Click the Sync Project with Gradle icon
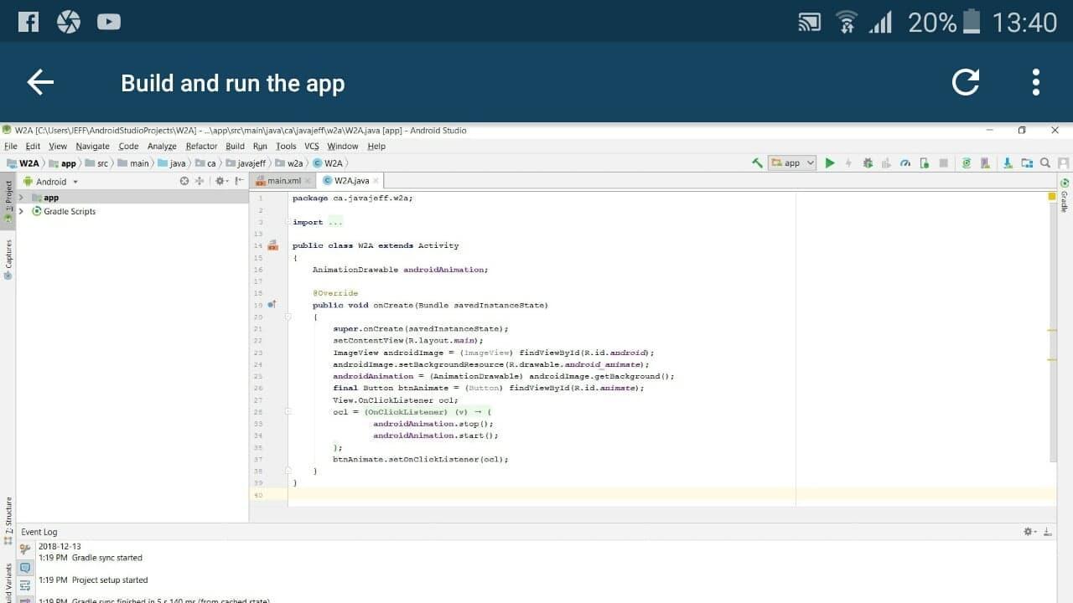The image size is (1073, 603). (966, 163)
